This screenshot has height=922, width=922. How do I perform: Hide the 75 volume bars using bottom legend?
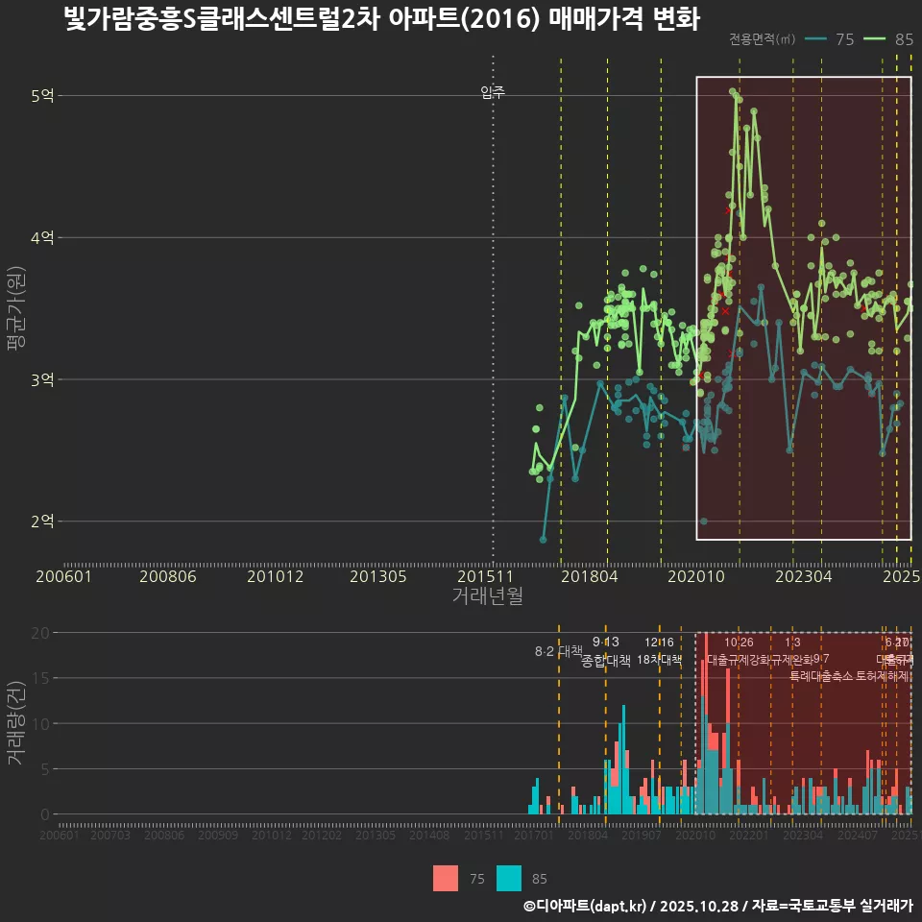(459, 879)
